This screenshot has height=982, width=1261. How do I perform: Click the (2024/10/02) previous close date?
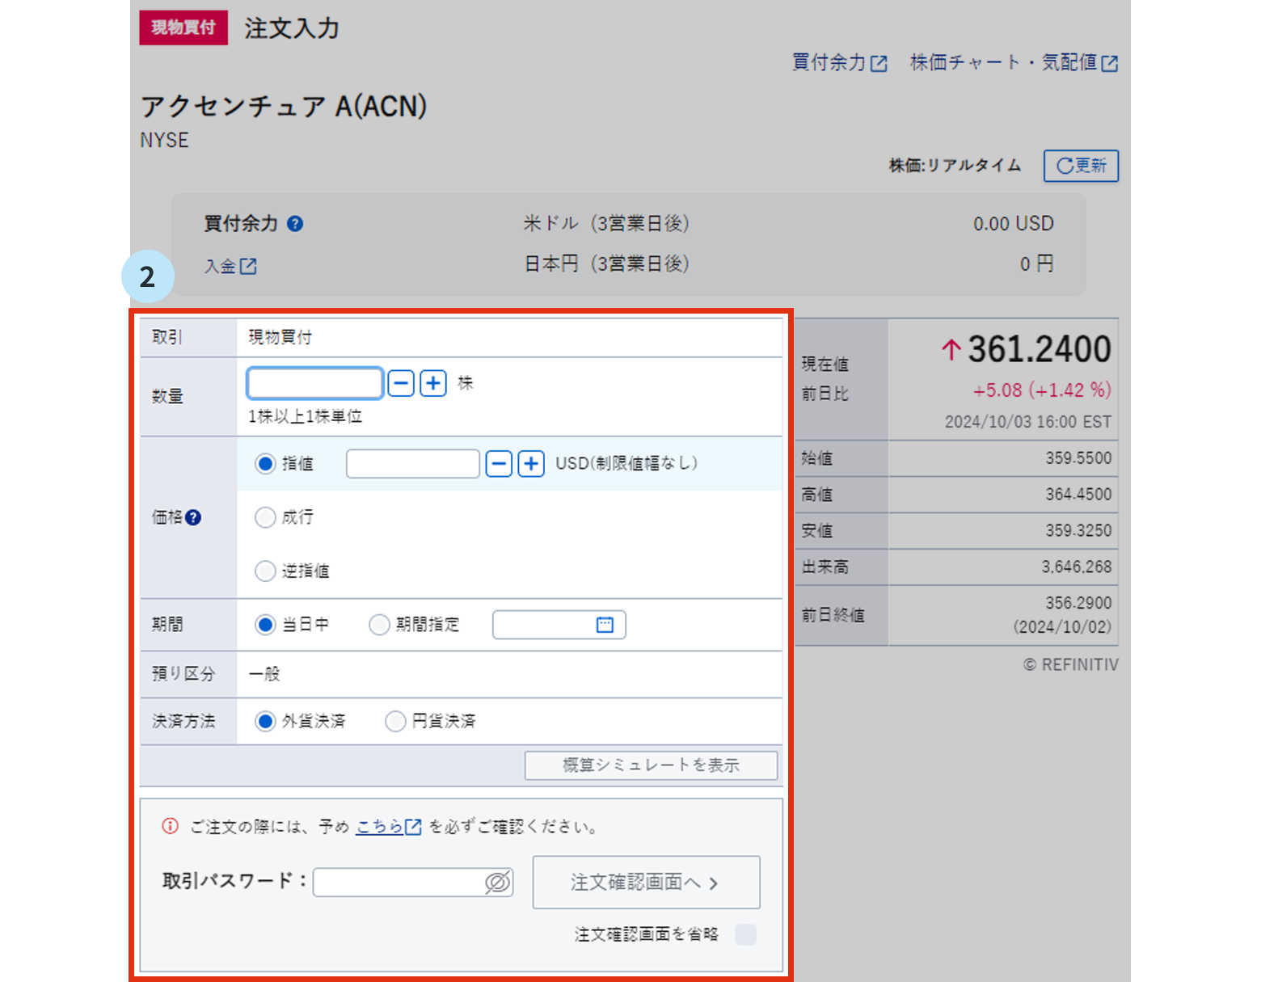pos(1062,627)
